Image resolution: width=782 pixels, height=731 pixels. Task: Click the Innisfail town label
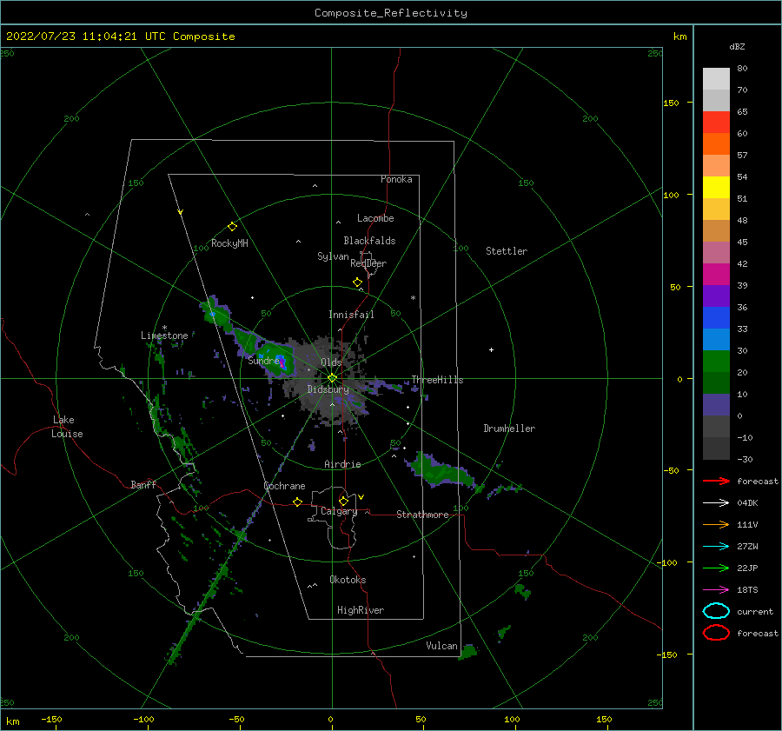[x=351, y=315]
